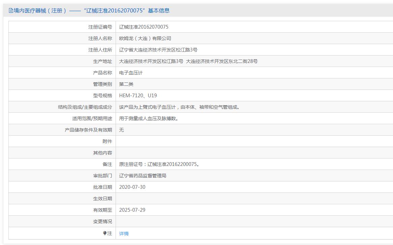Select address 辽宁省大连经济技术开发区松江路3号

pyautogui.click(x=158, y=50)
